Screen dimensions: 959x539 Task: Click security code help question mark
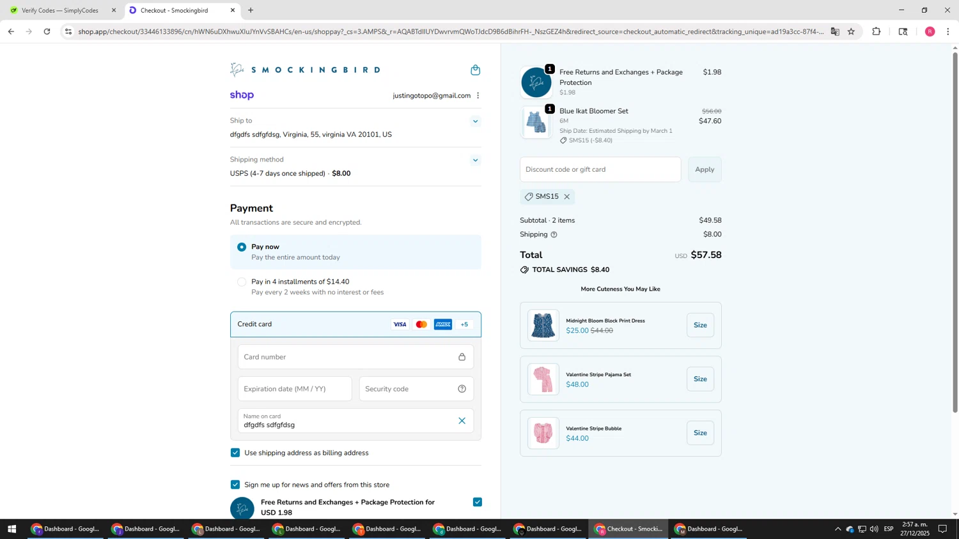[462, 389]
